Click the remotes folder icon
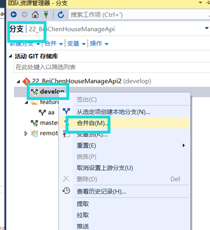Image resolution: width=210 pixels, height=230 pixels. (34, 133)
